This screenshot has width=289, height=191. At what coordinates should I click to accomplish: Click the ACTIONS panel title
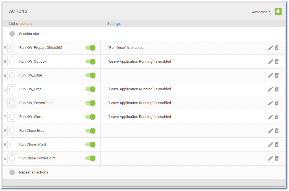(18, 11)
